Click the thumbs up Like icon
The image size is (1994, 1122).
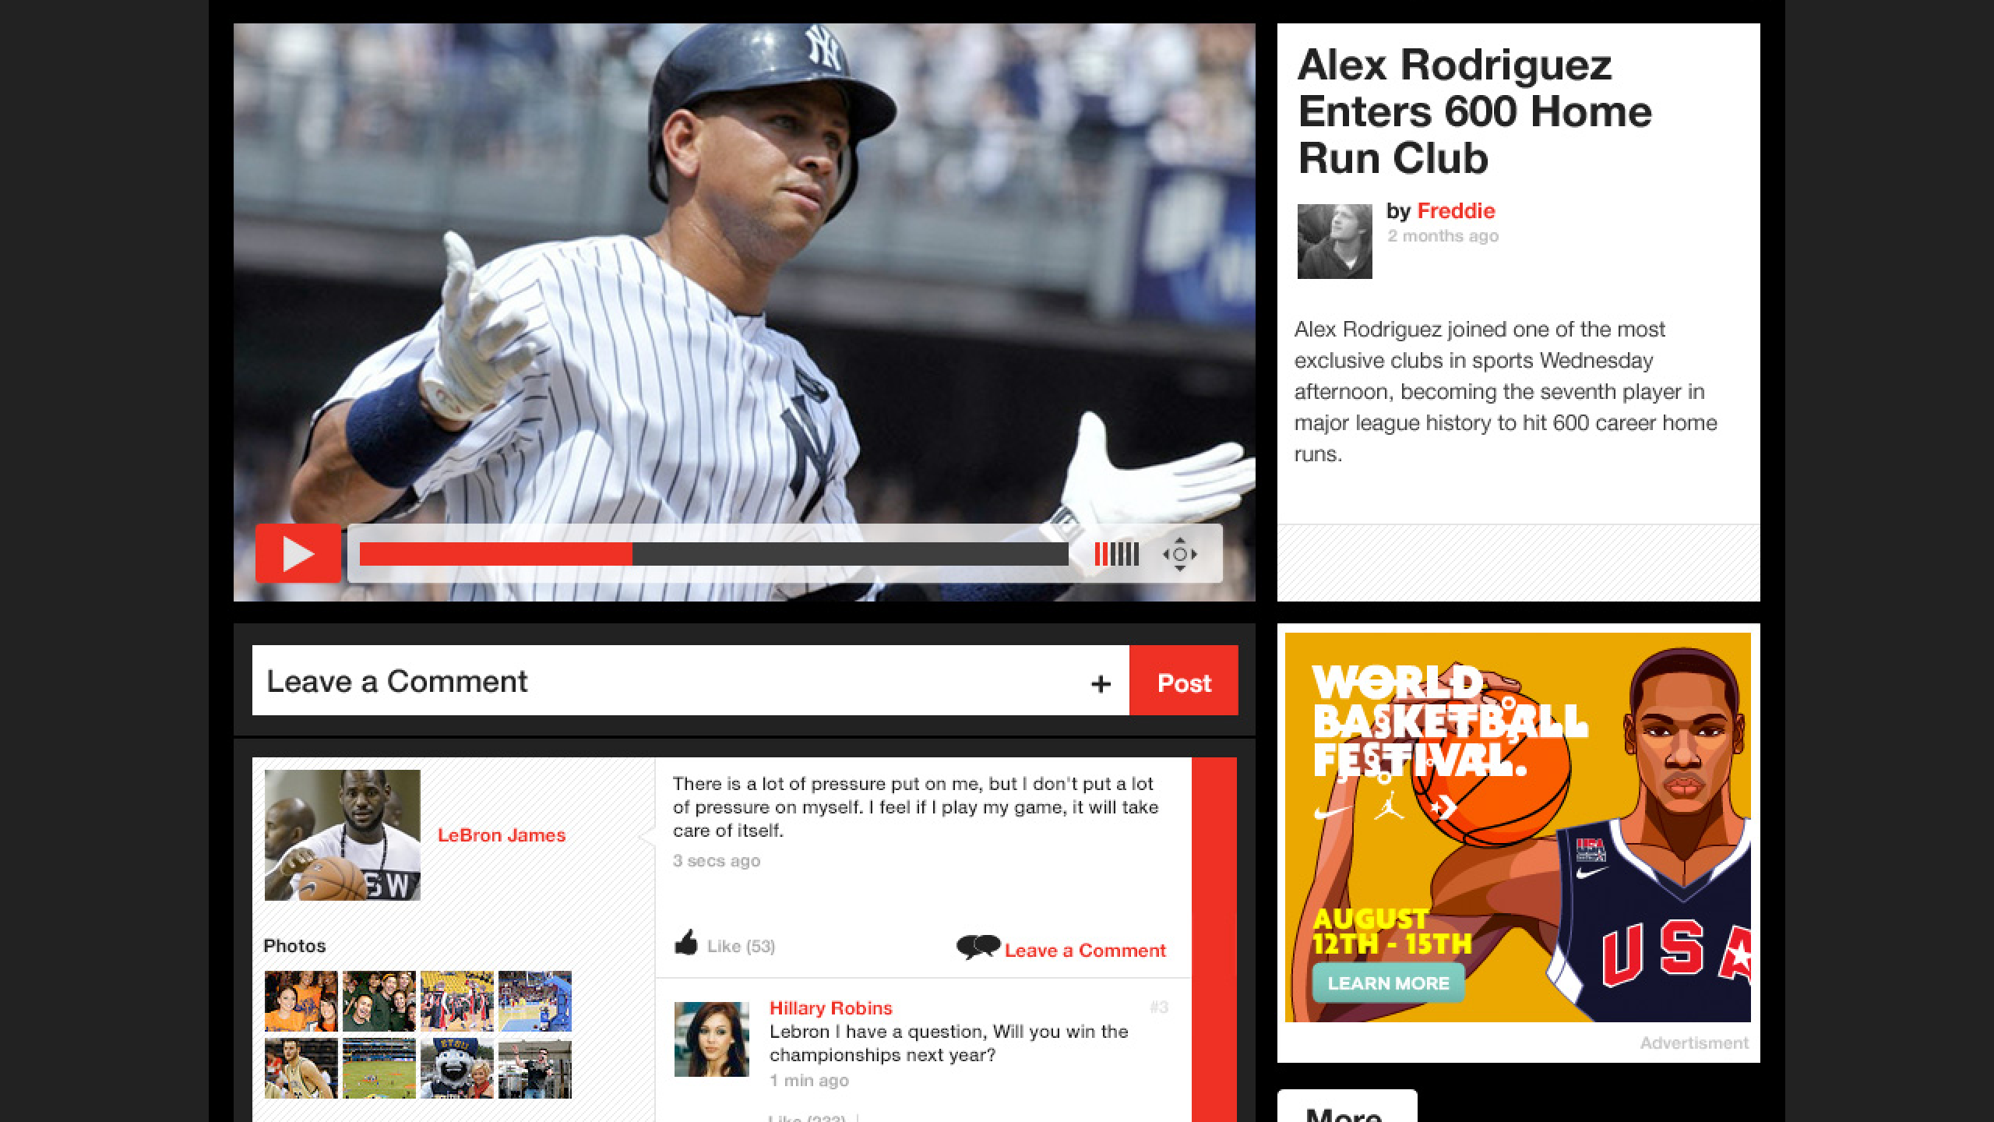click(686, 944)
